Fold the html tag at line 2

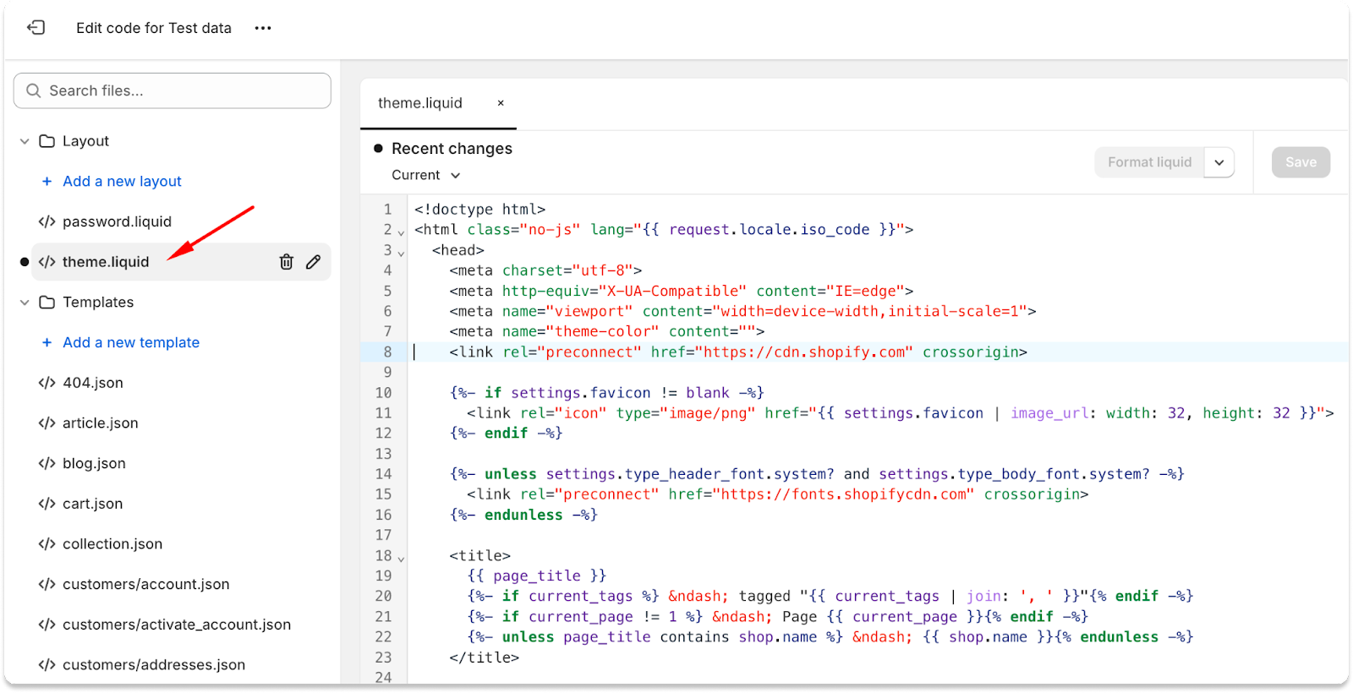pyautogui.click(x=402, y=232)
